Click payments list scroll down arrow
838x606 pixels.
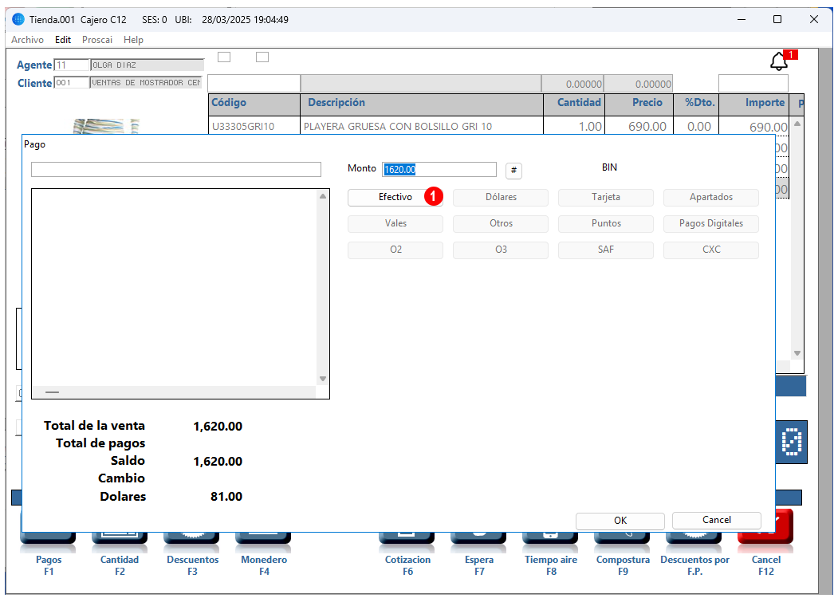point(323,379)
